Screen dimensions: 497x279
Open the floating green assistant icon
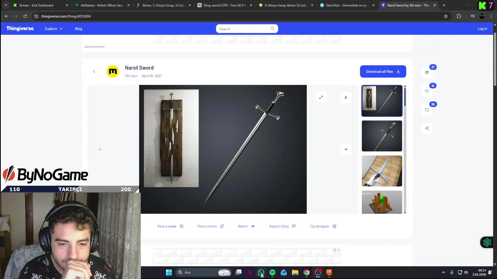tap(487, 243)
